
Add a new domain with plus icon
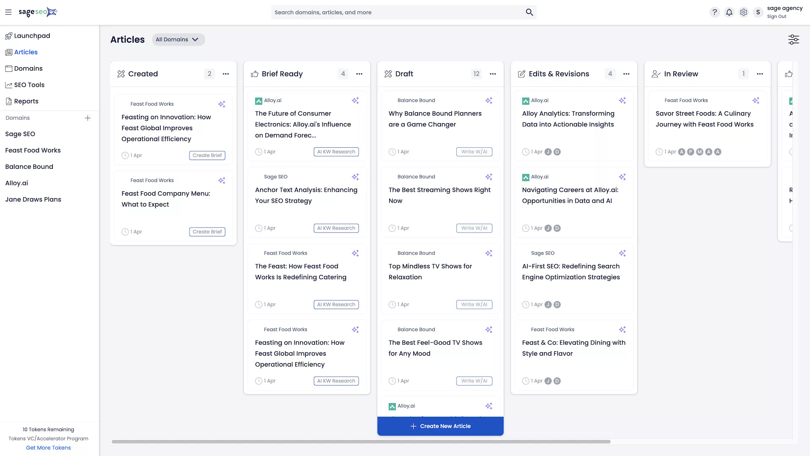(87, 118)
